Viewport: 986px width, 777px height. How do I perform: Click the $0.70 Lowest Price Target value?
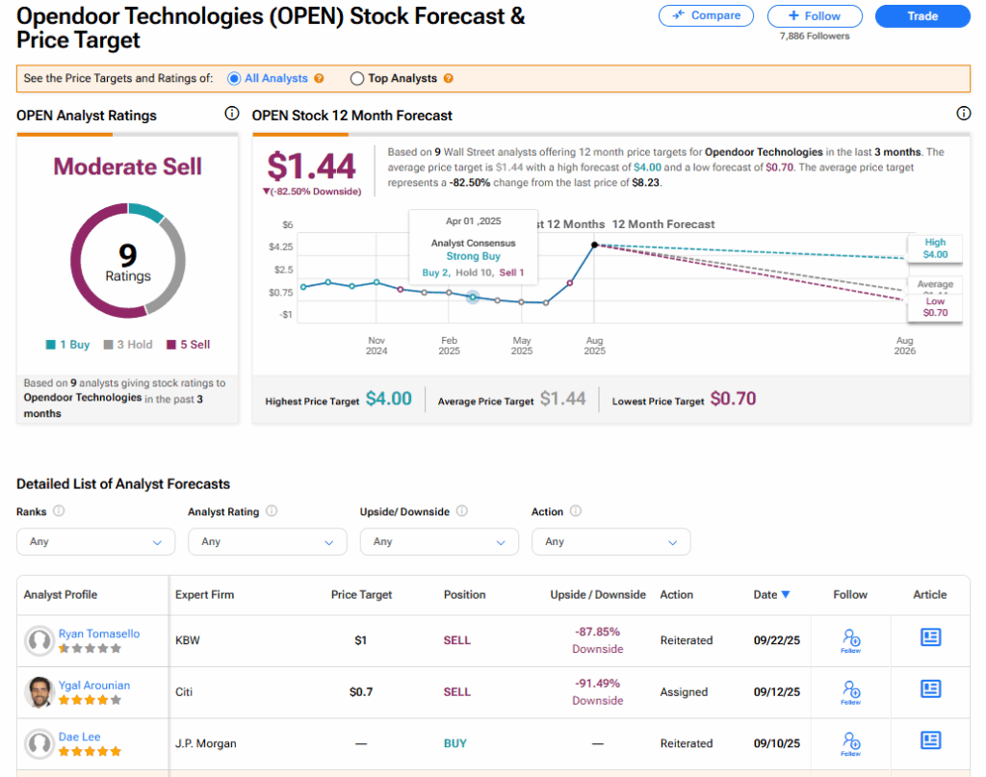click(733, 399)
